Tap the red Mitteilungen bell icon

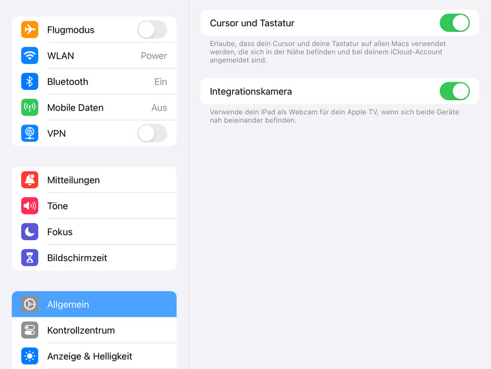(x=30, y=180)
